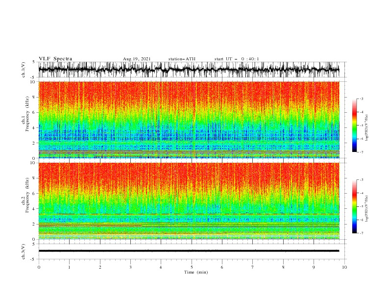Click the date 'Aug.19, 2021'
This screenshot has height=300, width=388.
137,59
